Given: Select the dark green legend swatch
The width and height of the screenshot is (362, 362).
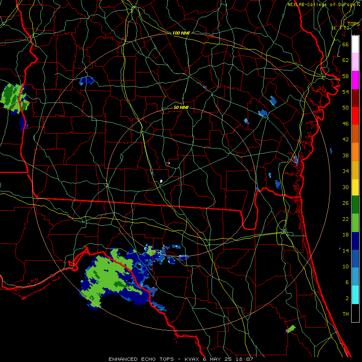Looking at the screenshot, I should (355, 205).
